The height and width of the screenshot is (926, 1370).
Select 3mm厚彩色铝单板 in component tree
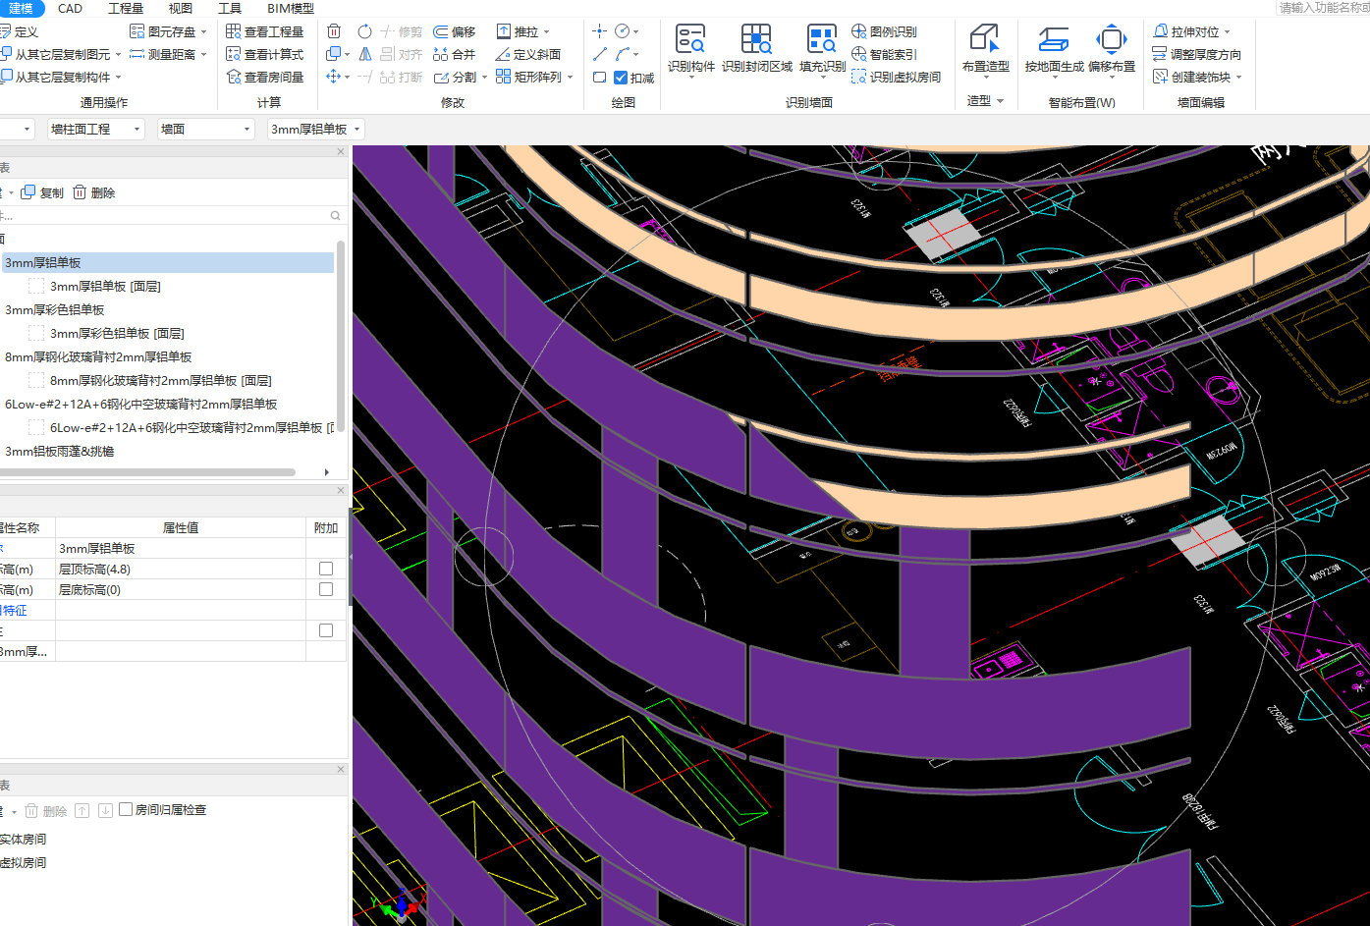(x=55, y=309)
